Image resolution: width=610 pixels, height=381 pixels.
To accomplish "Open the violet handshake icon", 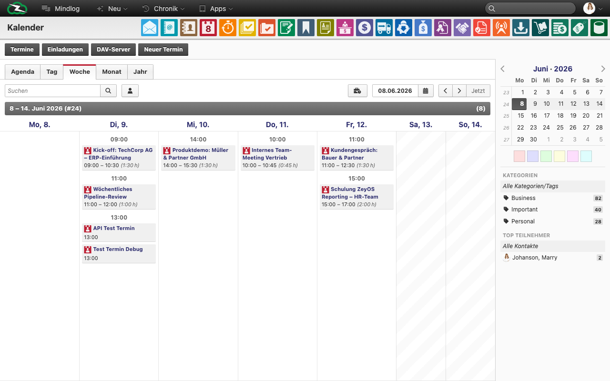I will pos(462,28).
